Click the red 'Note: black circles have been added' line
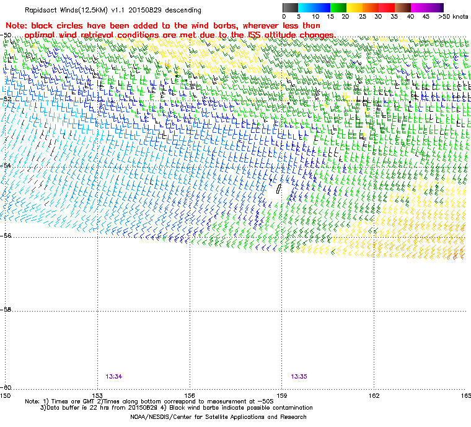471x427 pixels. 163,25
